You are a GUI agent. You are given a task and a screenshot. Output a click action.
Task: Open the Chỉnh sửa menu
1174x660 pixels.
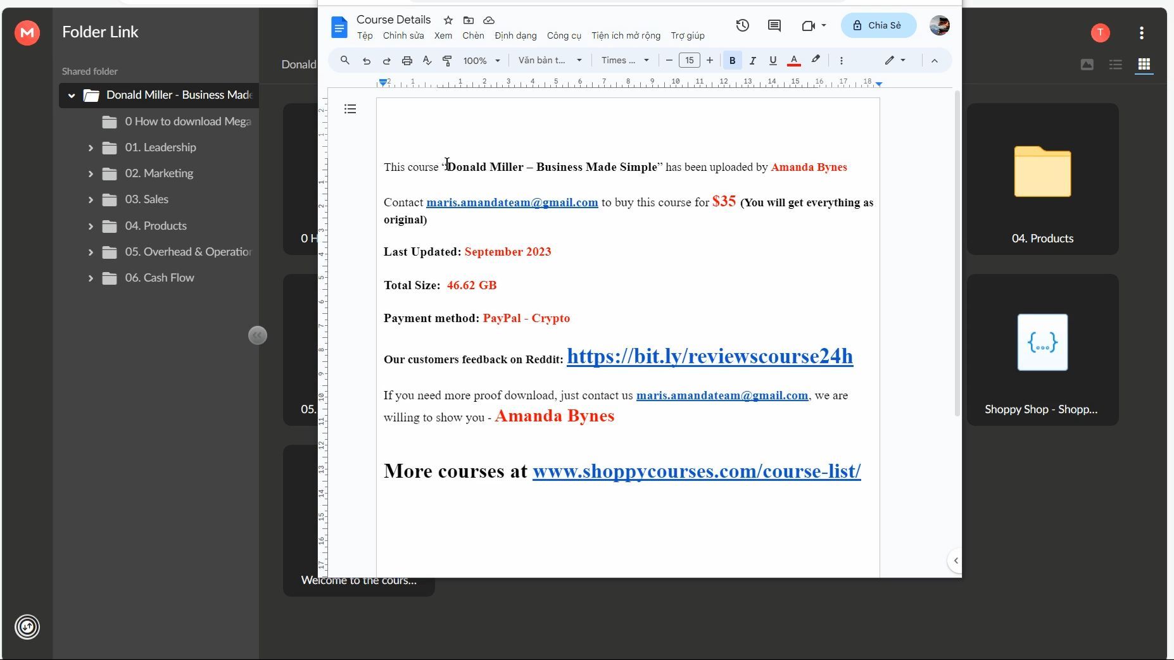click(x=403, y=36)
